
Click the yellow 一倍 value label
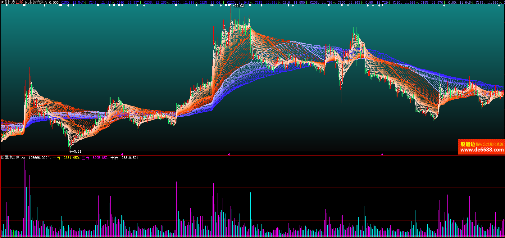click(66, 158)
